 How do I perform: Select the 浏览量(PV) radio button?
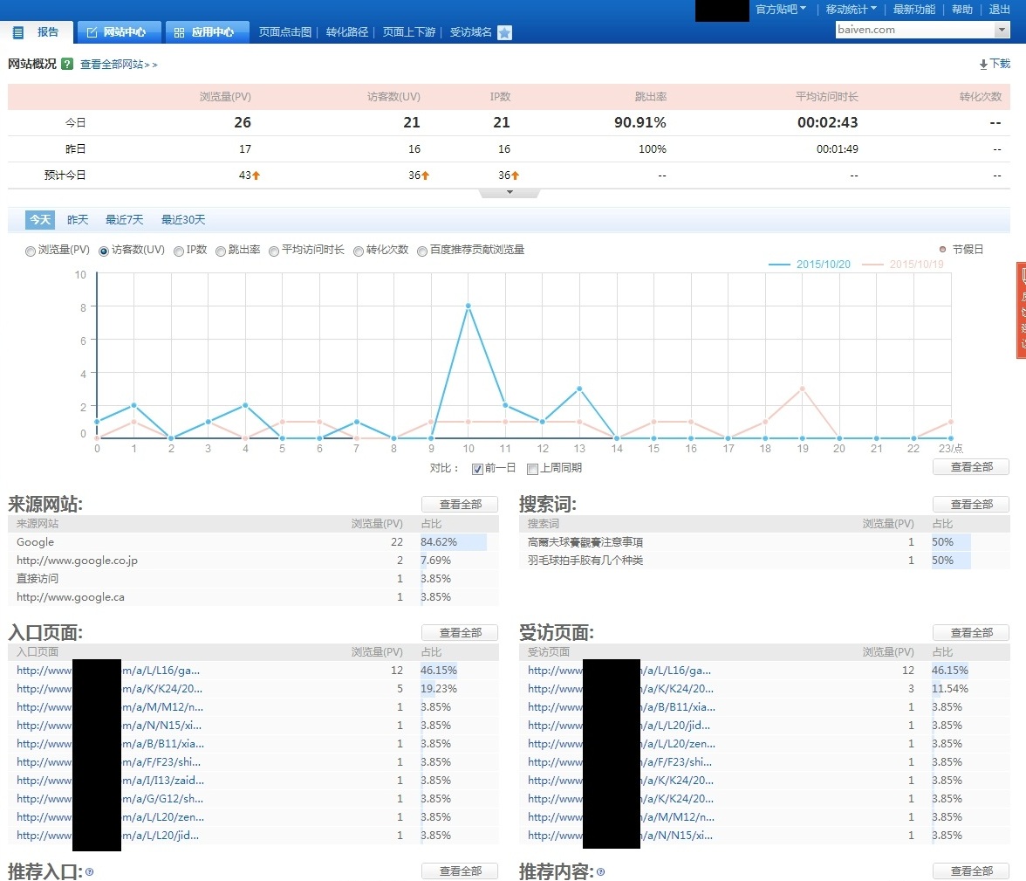click(x=31, y=251)
